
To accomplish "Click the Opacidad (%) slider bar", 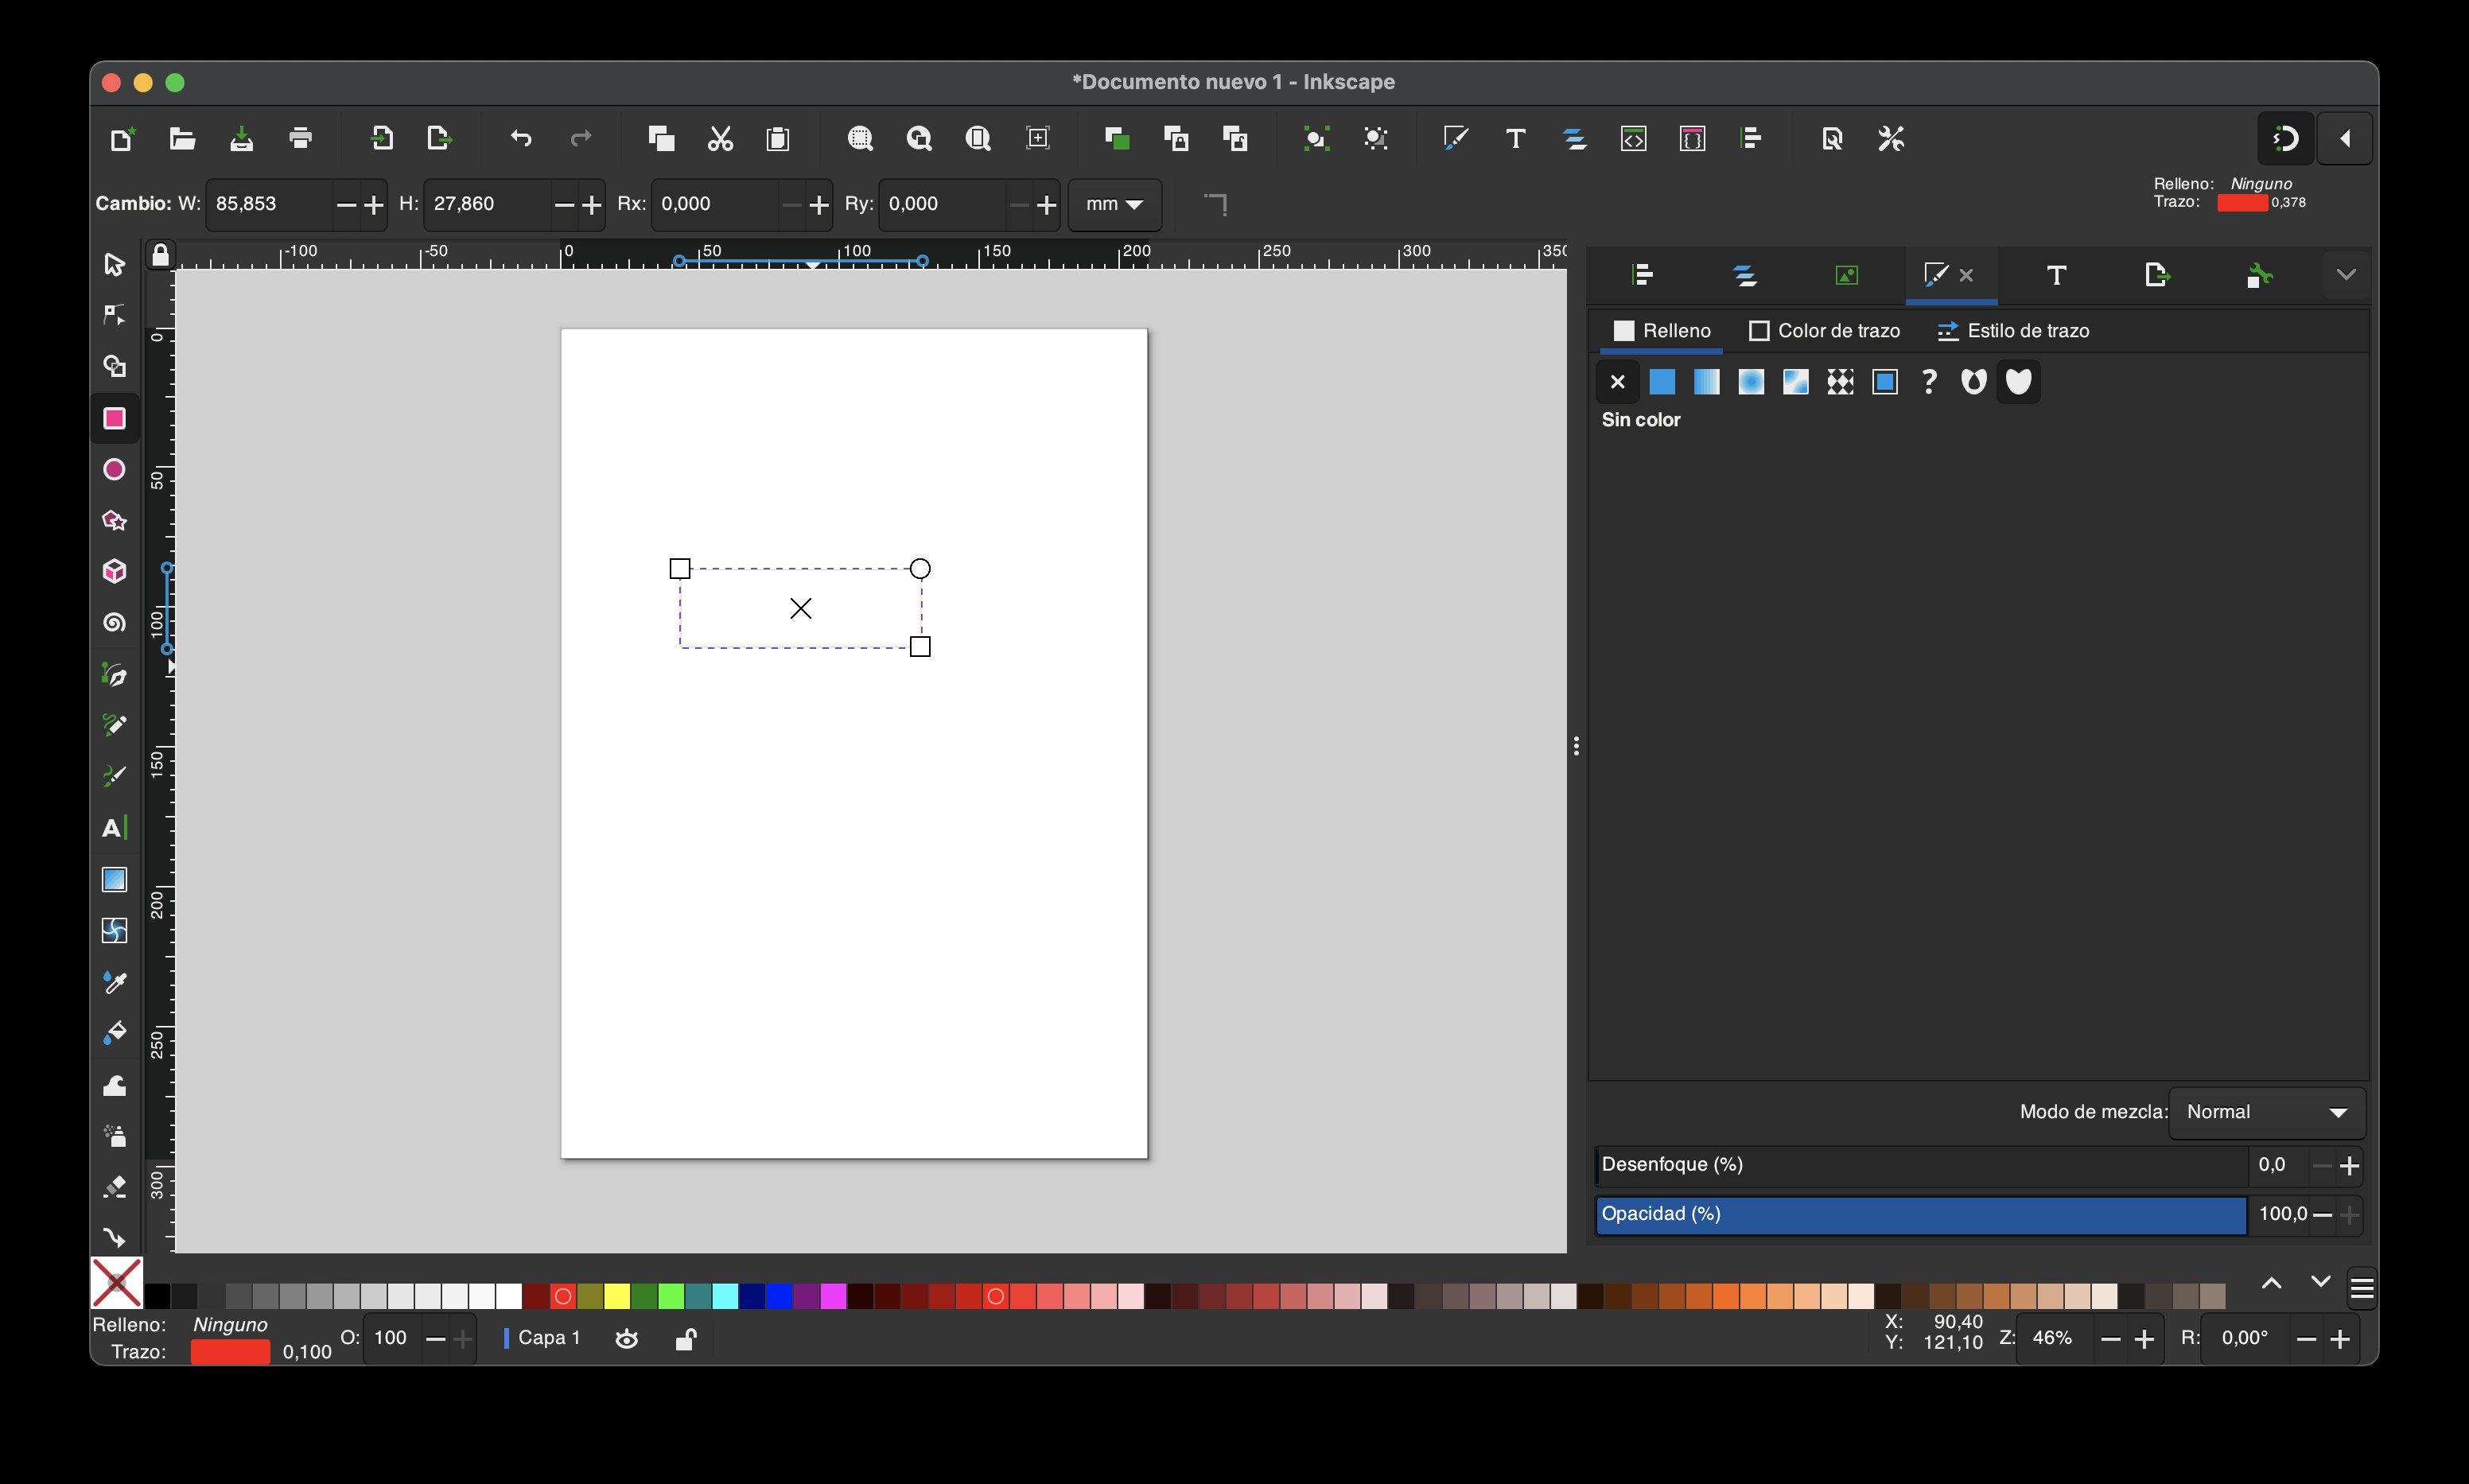I will (x=1921, y=1215).
